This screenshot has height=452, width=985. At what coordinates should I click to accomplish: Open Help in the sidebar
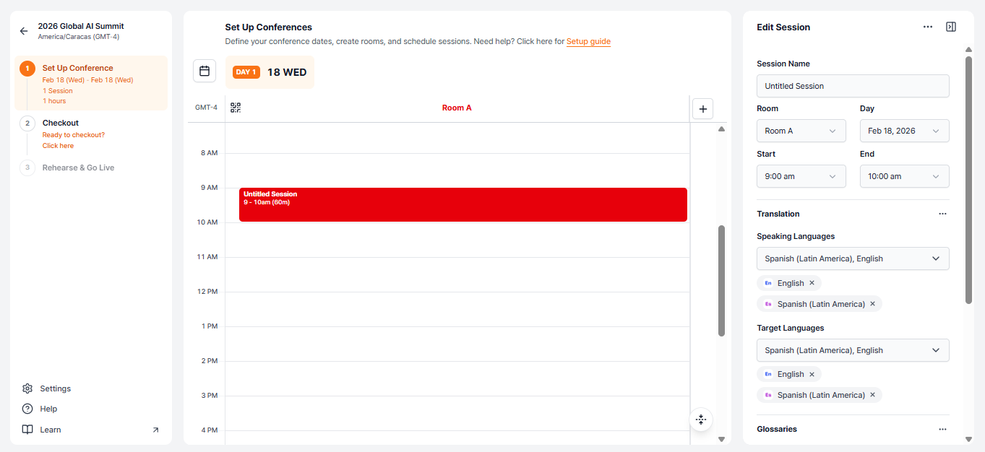pos(48,409)
